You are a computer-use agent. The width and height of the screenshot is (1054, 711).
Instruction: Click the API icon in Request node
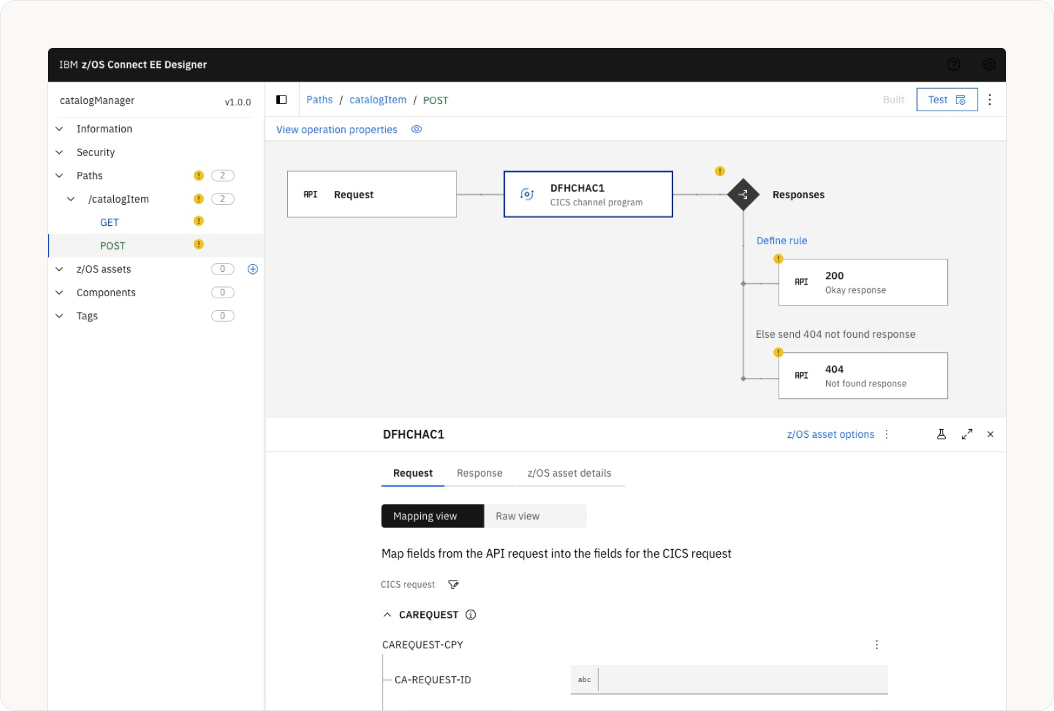(x=310, y=194)
